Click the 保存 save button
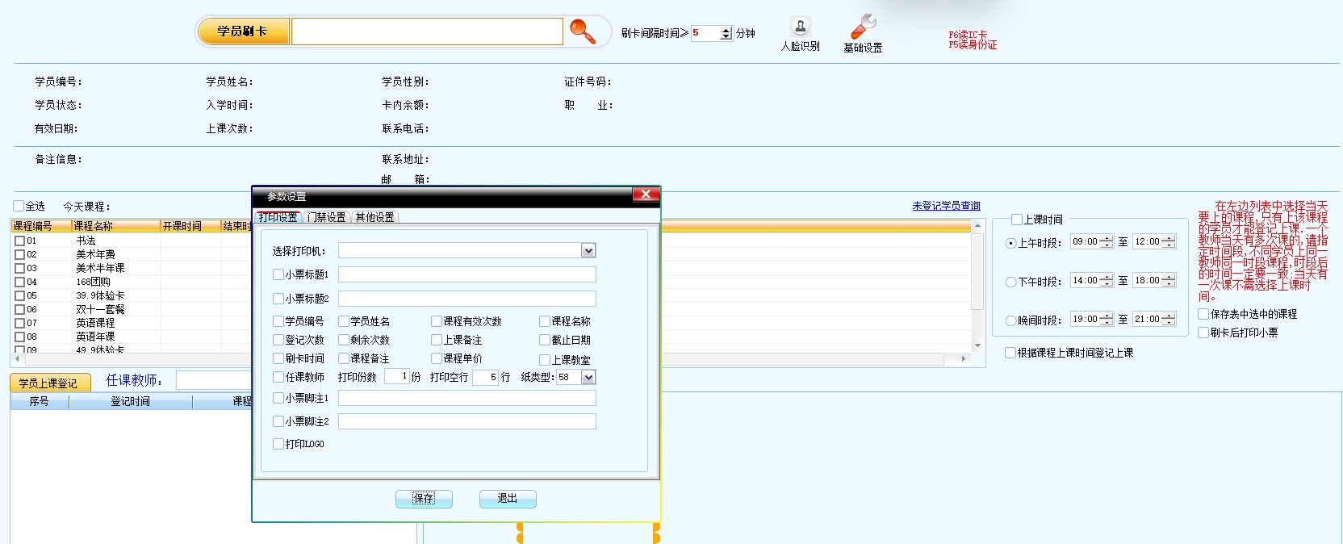 coord(424,499)
